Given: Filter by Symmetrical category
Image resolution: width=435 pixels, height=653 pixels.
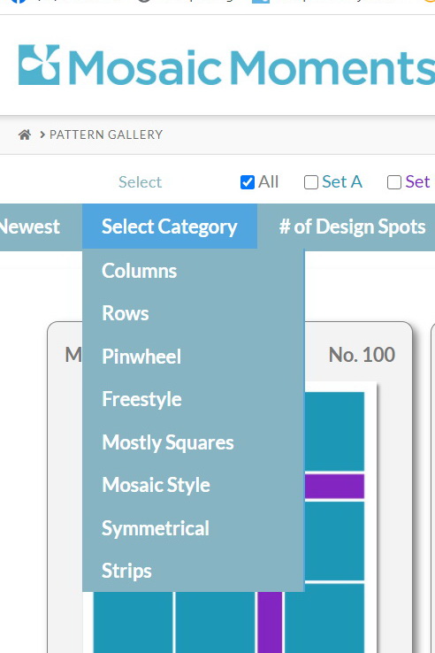Looking at the screenshot, I should tap(193, 528).
